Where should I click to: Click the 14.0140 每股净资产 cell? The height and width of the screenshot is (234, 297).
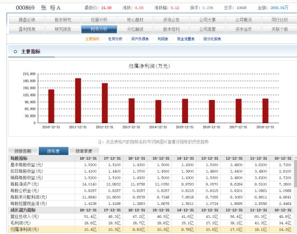click(x=89, y=184)
